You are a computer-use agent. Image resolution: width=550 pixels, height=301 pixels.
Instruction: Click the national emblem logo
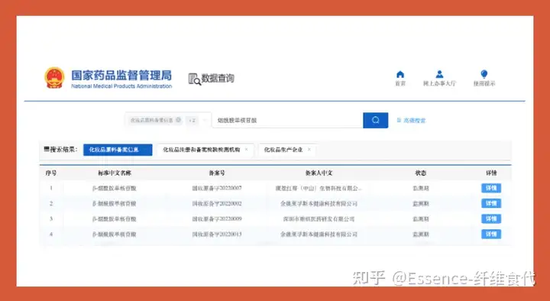tap(54, 78)
